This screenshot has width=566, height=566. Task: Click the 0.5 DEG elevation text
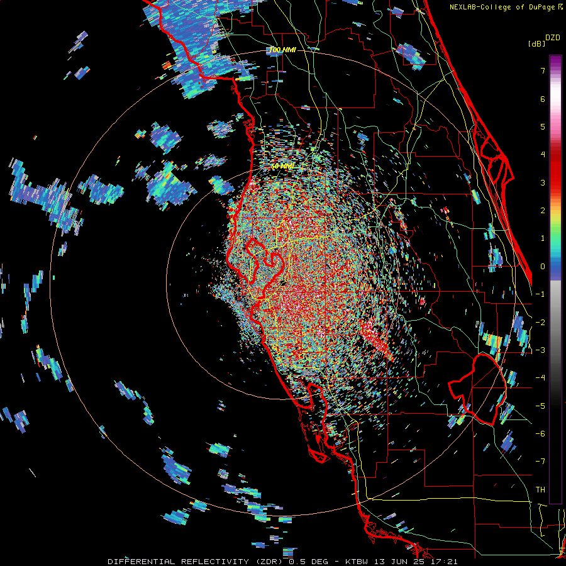pyautogui.click(x=308, y=562)
